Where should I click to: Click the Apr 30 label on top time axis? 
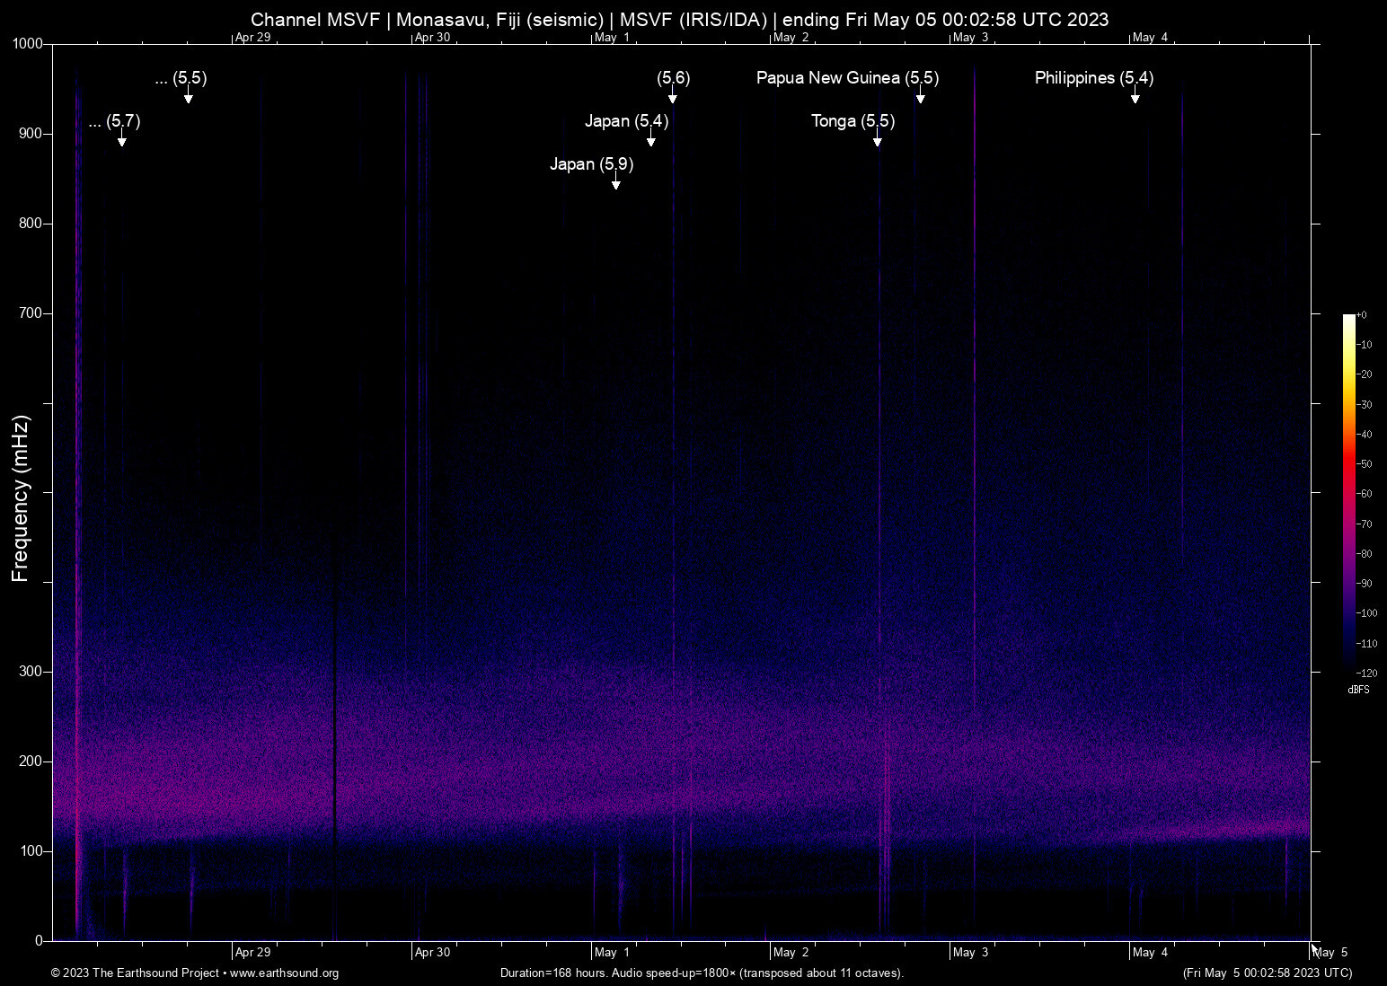(x=432, y=37)
